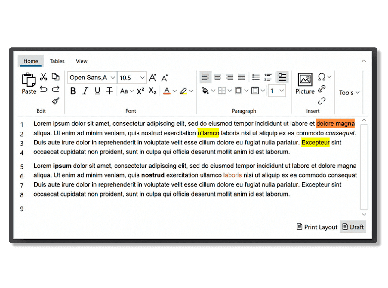Viewport: 388px width, 288px height.
Task: Switch to Print Layout view
Action: coord(317,227)
